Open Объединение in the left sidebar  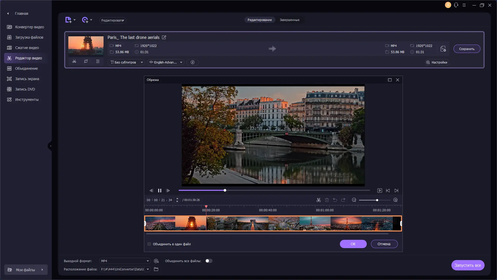[26, 68]
